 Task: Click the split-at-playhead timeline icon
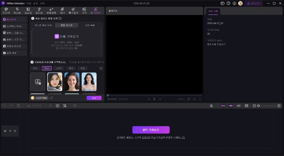(239, 106)
